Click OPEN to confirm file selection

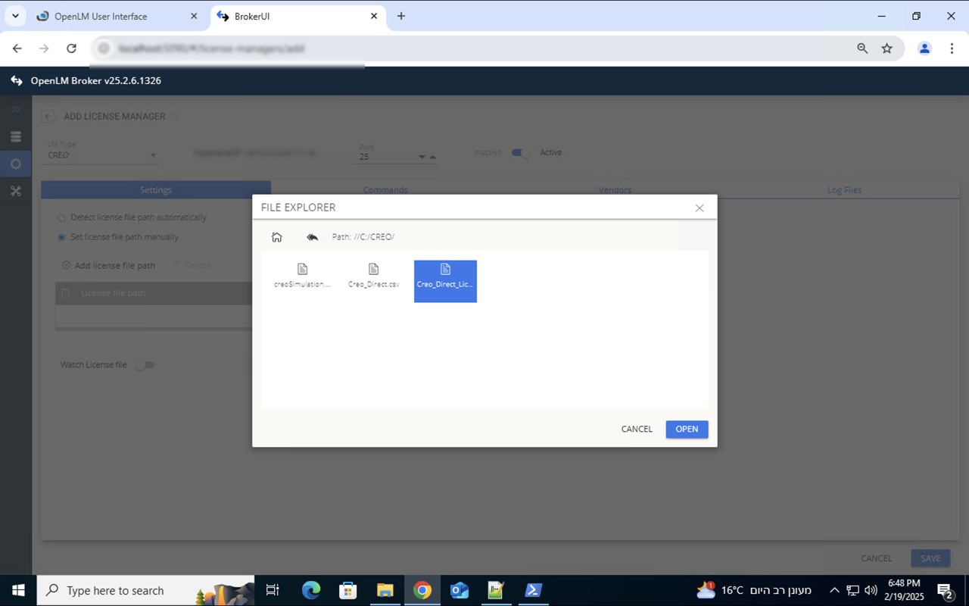pos(686,429)
